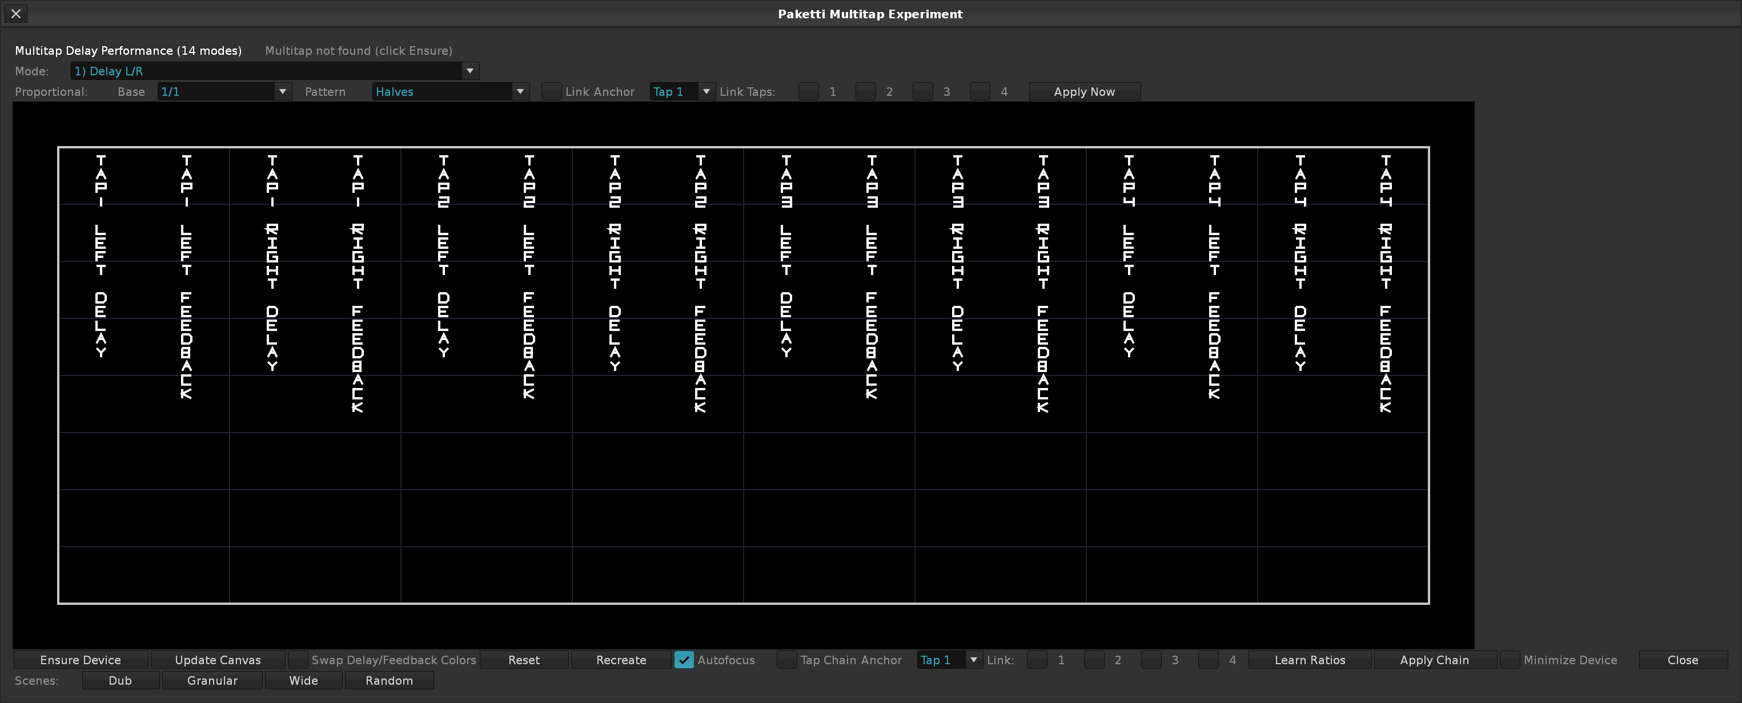Screen dimensions: 1742x703
Task: Click the Tap 2 Right Delay canvas column
Action: point(615,375)
